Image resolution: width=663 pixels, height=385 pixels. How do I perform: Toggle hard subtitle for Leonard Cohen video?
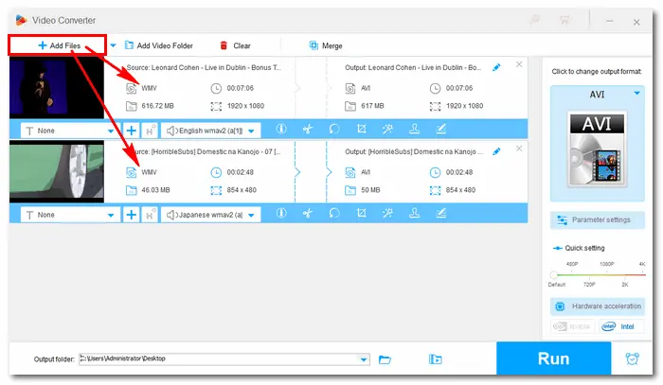tap(150, 131)
